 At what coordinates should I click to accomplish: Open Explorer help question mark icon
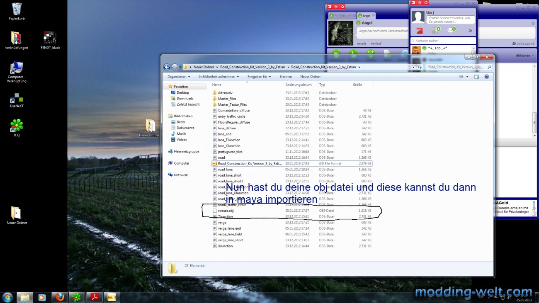487,77
